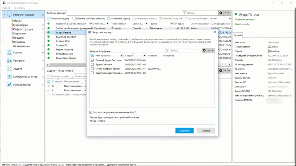The height and width of the screenshot is (166, 296).
Task: Tick the Аудит События checkbox
Action: (92, 64)
